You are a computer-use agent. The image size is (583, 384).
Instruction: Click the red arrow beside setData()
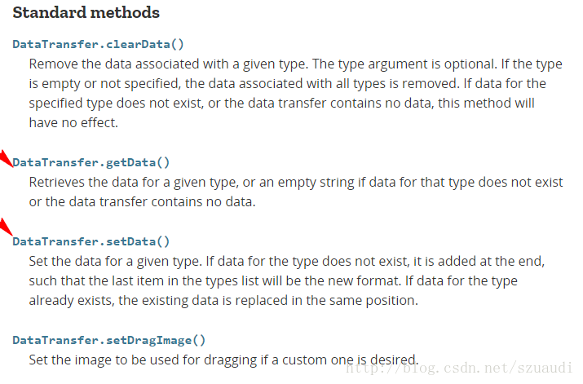click(x=6, y=227)
